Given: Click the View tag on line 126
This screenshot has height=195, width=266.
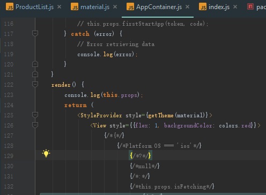Looking at the screenshot, I should pyautogui.click(x=100, y=125).
